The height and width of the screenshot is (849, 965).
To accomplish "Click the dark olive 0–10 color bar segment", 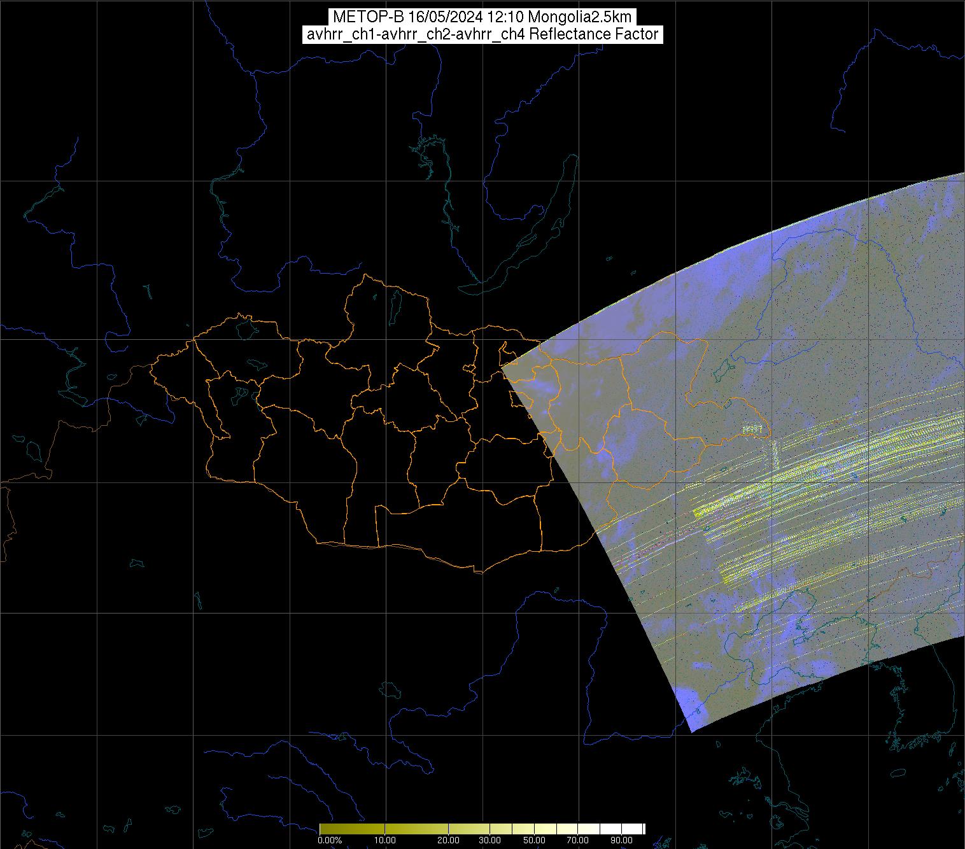I will coord(352,829).
